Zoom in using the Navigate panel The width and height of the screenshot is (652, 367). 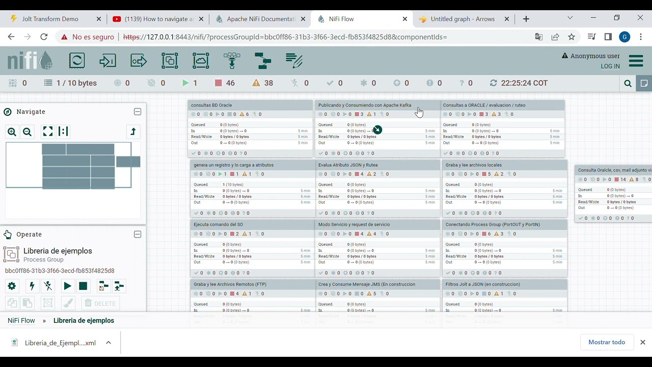pos(12,132)
